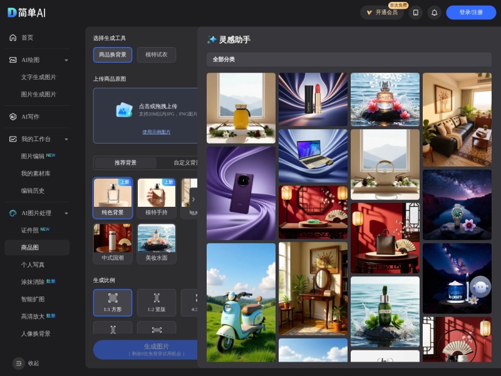Switch to the 自定义背景 tab
501x376 pixels.
point(185,163)
